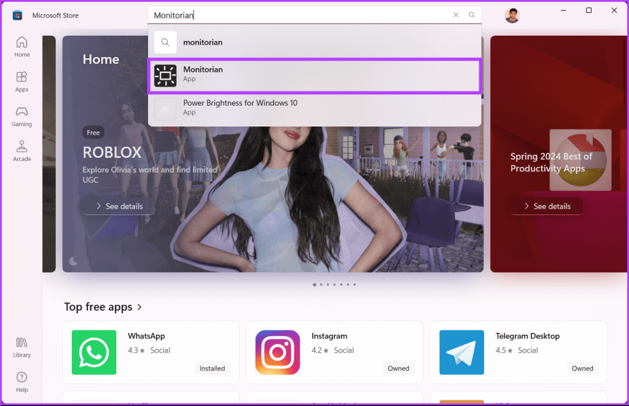Select the last carousel page dot
This screenshot has width=629, height=406.
click(x=354, y=284)
